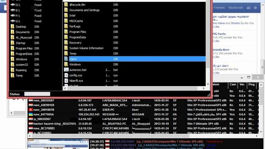
Task: Click the flag icon of naw_8477605A
Action: click(31, 114)
